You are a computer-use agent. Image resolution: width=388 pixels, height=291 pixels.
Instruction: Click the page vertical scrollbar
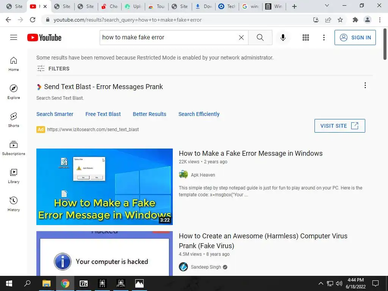pos(385,44)
